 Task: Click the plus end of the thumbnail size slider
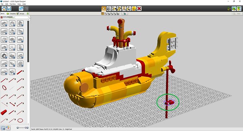point(28,128)
